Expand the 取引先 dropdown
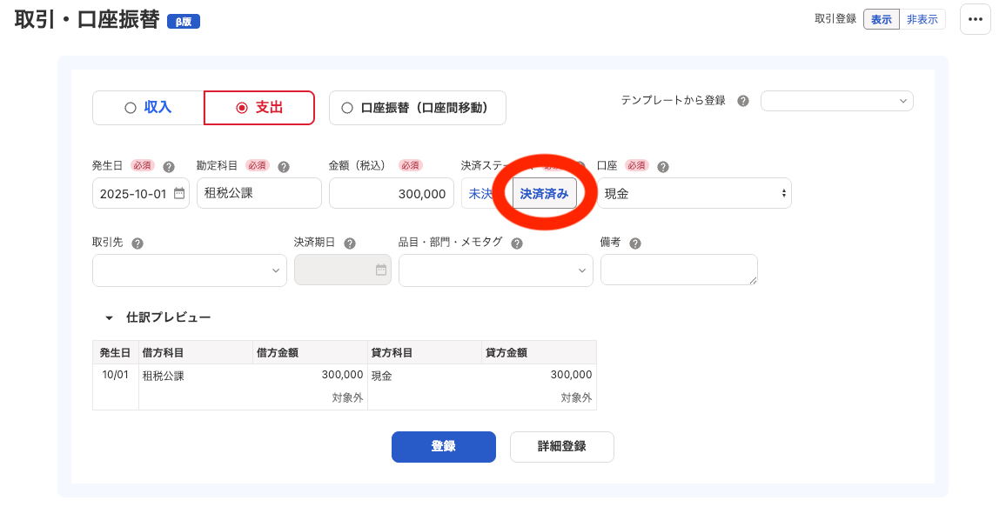The image size is (1006, 507). pyautogui.click(x=189, y=270)
